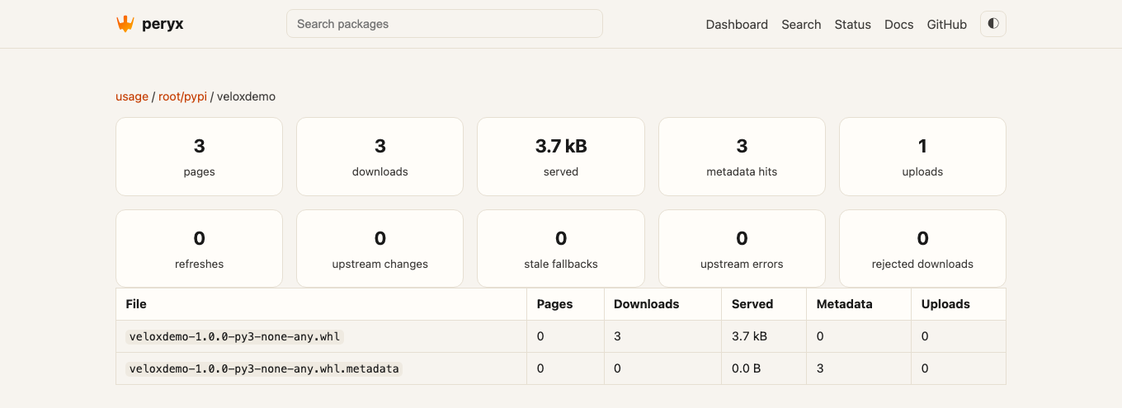Viewport: 1122px width, 408px height.
Task: Focus the Search packages input field
Action: tap(445, 24)
